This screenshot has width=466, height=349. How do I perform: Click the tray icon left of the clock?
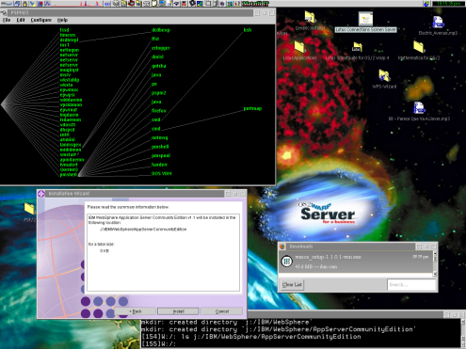point(426,4)
